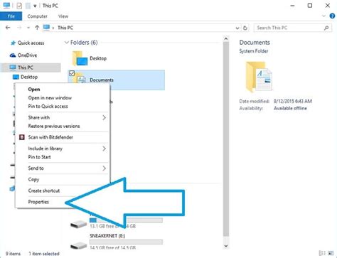
Task: Switch to Large icons view in status bar
Action: (331, 253)
